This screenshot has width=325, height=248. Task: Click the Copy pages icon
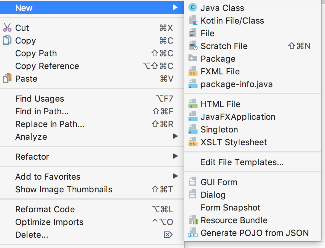point(7,40)
